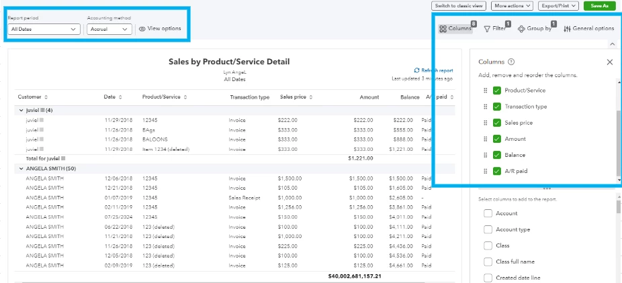The width and height of the screenshot is (622, 283).
Task: Open the Report period dropdown
Action: click(44, 30)
